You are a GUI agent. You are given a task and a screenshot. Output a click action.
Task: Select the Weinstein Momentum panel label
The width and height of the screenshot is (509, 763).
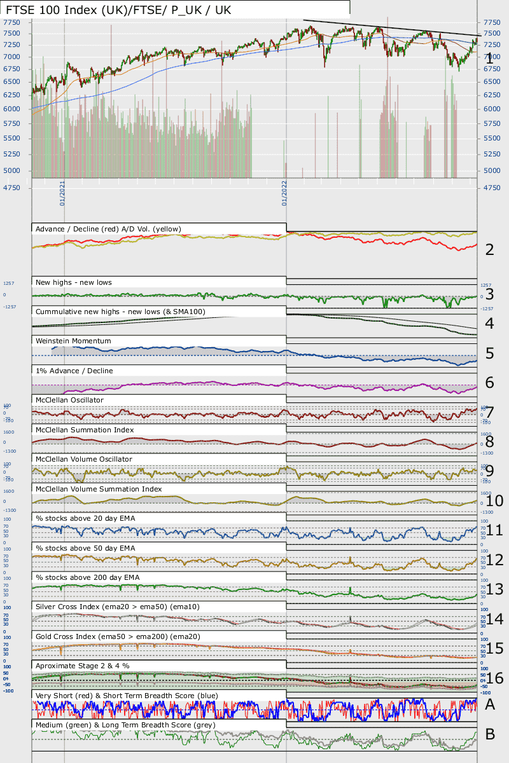[73, 341]
